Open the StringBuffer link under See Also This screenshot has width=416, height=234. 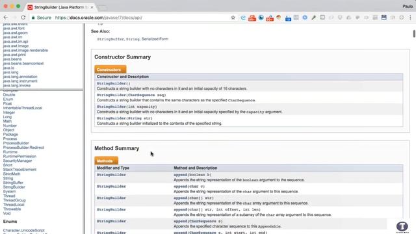110,39
